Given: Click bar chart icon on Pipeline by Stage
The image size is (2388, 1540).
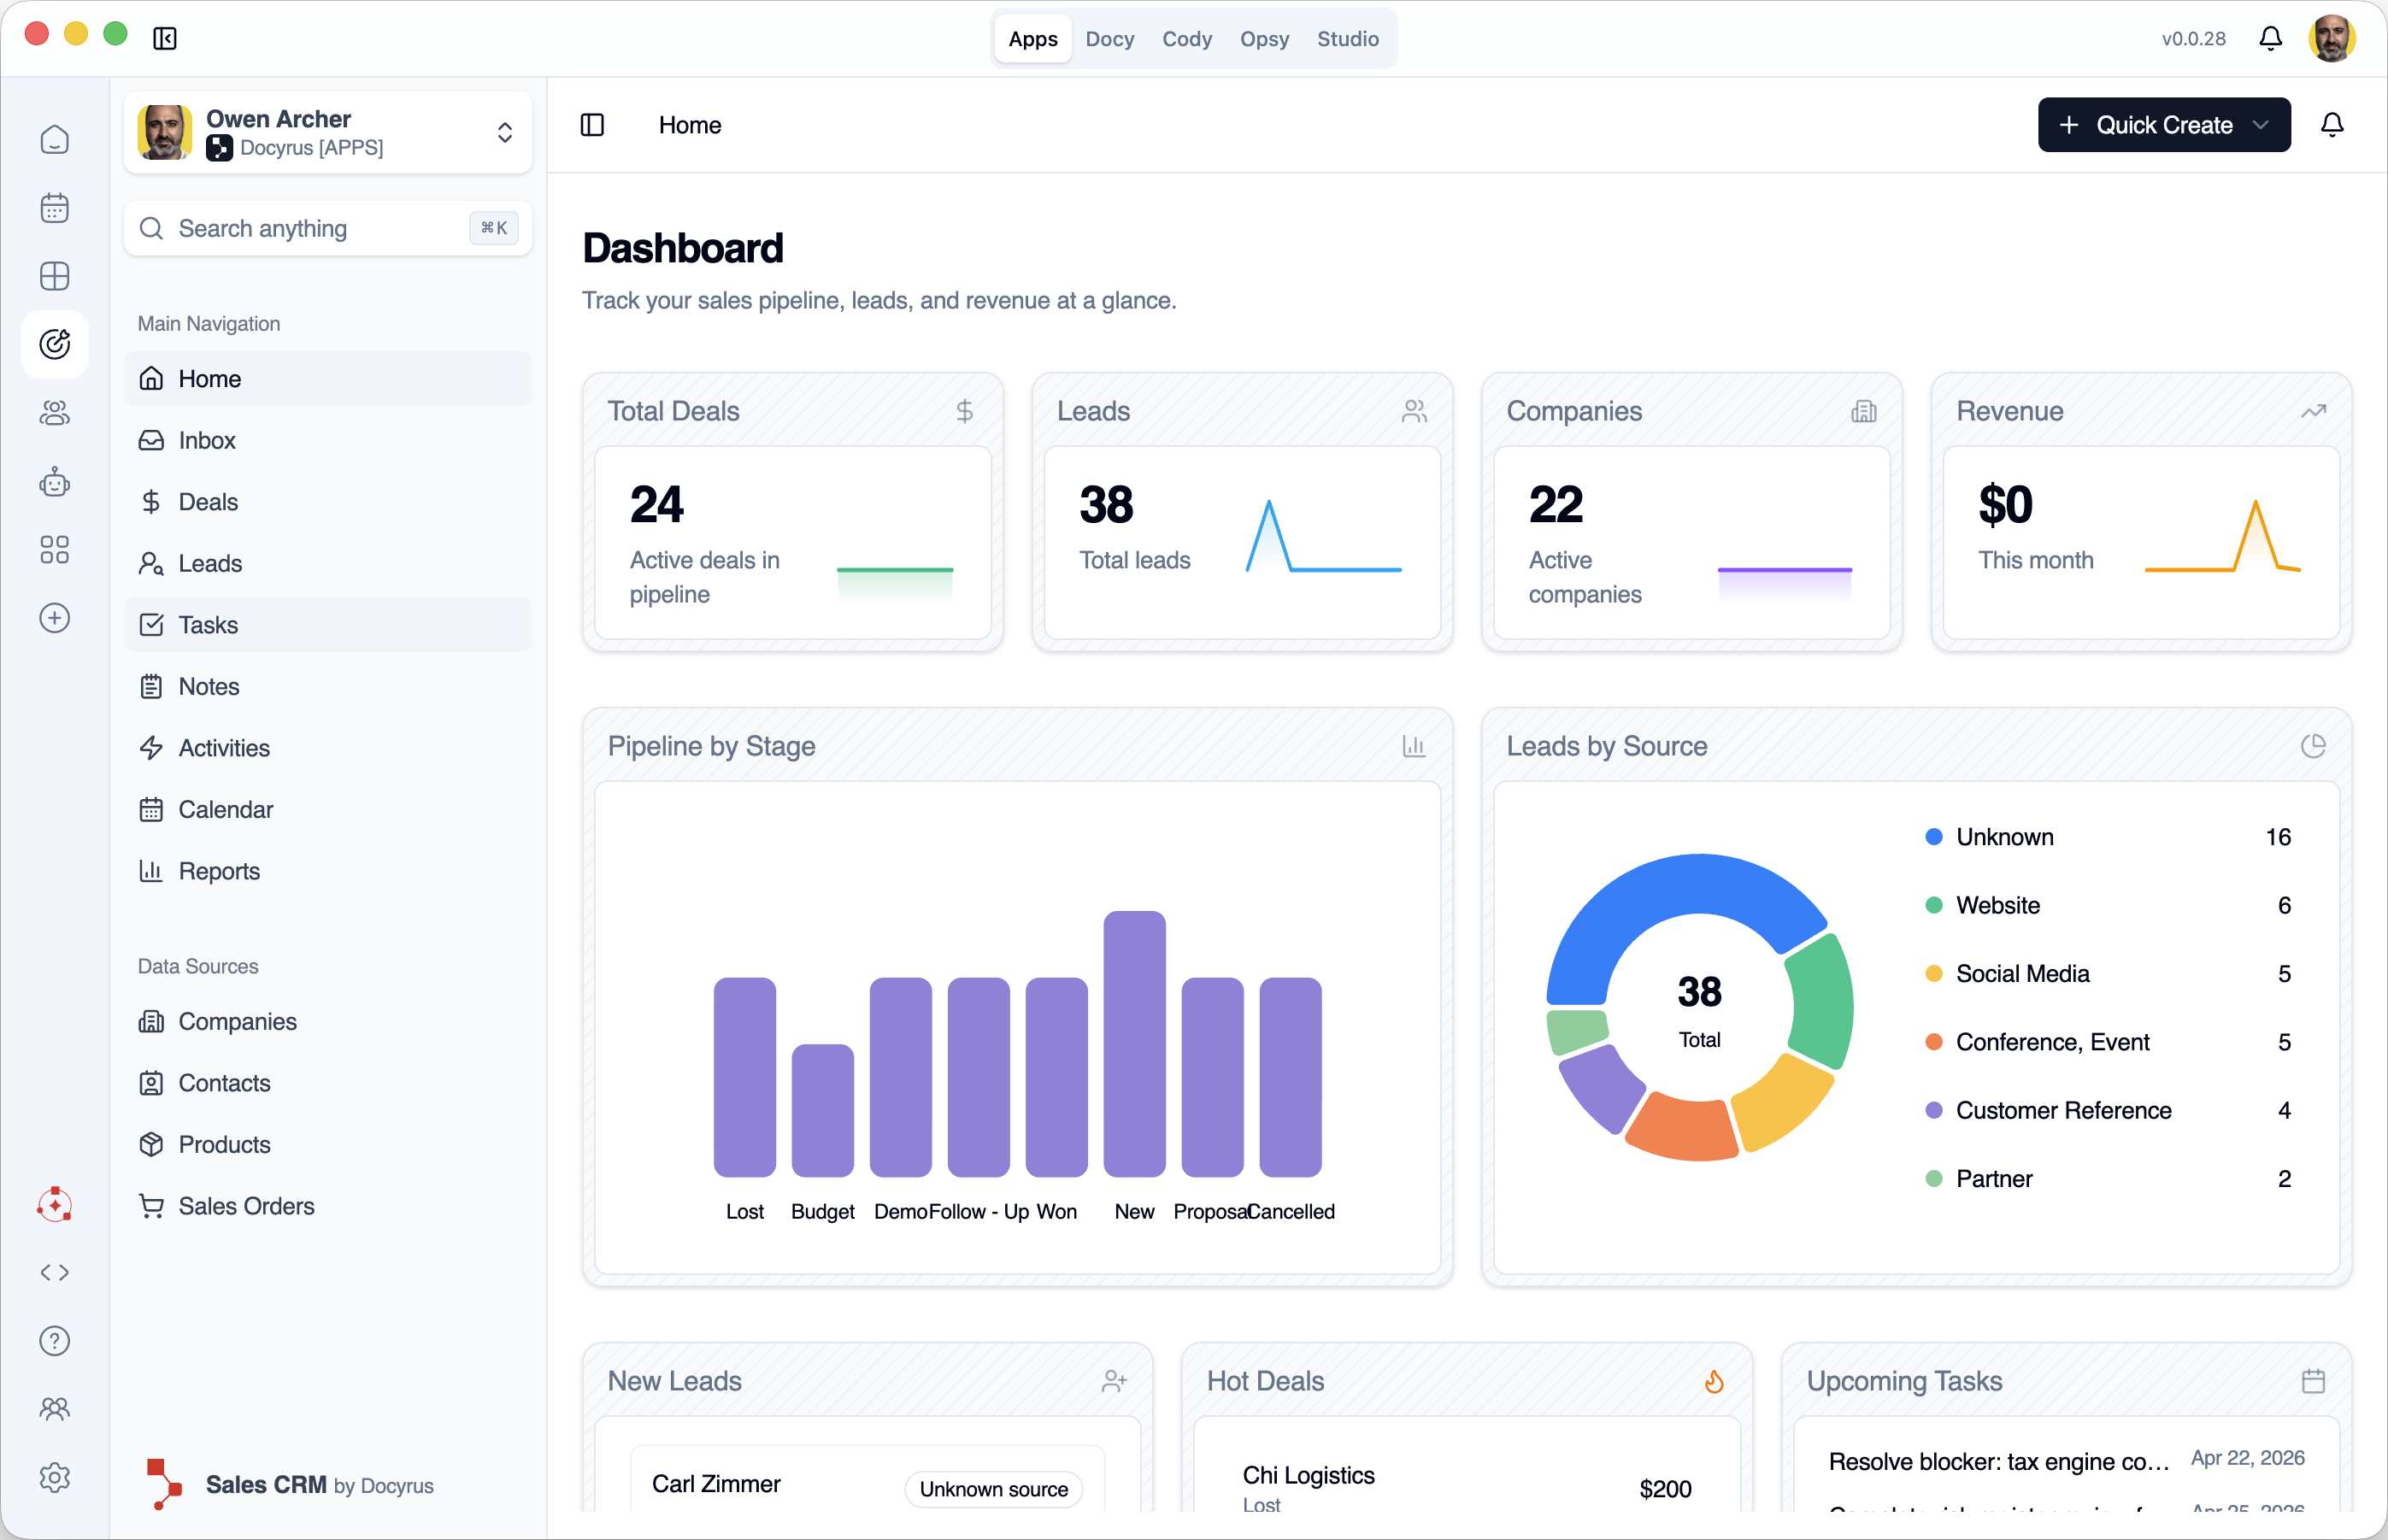Looking at the screenshot, I should coord(1413,746).
